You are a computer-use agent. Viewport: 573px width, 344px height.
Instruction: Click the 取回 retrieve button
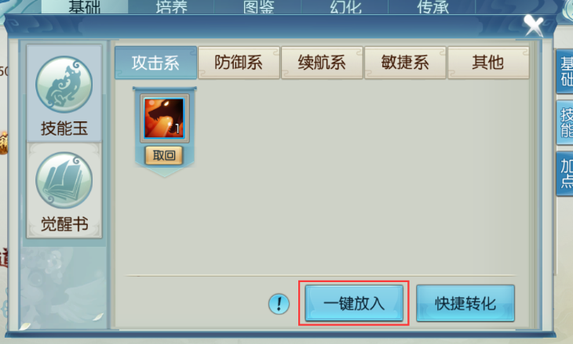(x=164, y=155)
